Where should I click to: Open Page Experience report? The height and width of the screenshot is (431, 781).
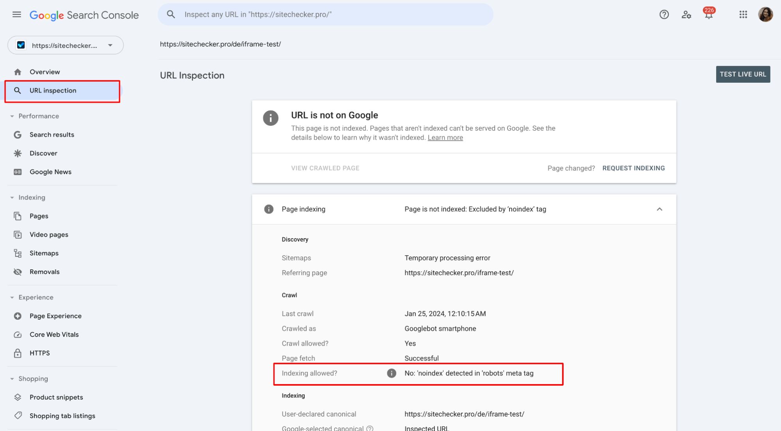[x=55, y=316]
